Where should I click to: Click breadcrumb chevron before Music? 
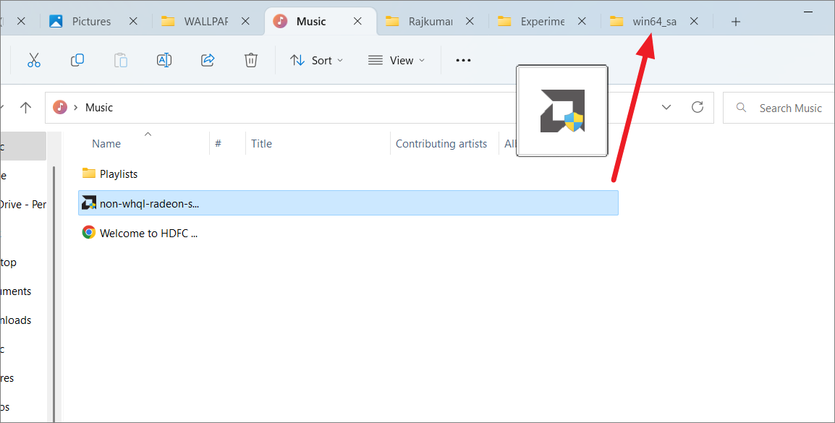[x=76, y=108]
